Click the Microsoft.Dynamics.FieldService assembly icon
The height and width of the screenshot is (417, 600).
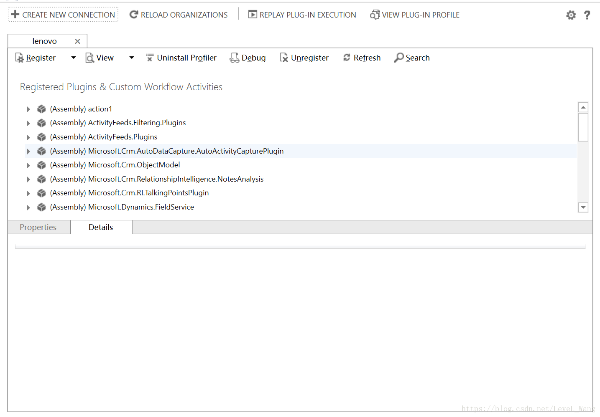click(41, 207)
